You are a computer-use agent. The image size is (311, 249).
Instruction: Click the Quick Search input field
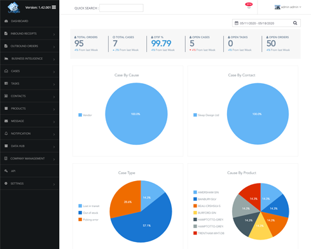point(121,8)
